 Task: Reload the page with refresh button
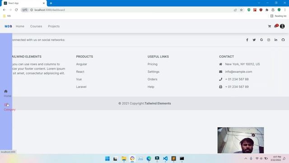click(x=16, y=10)
